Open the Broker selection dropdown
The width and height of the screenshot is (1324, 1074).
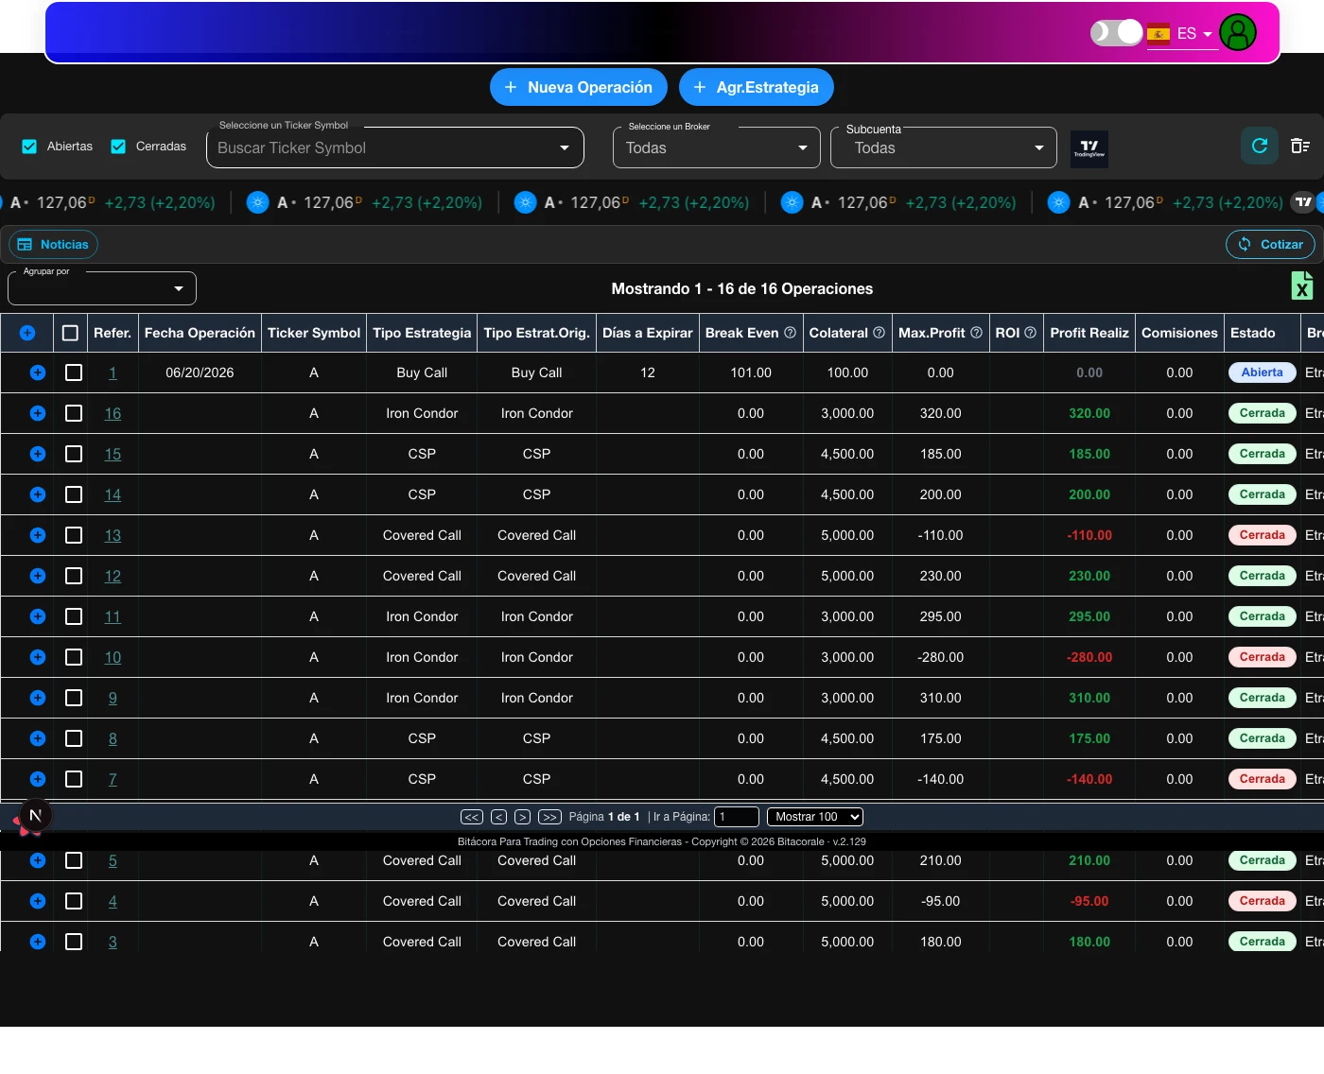[717, 147]
